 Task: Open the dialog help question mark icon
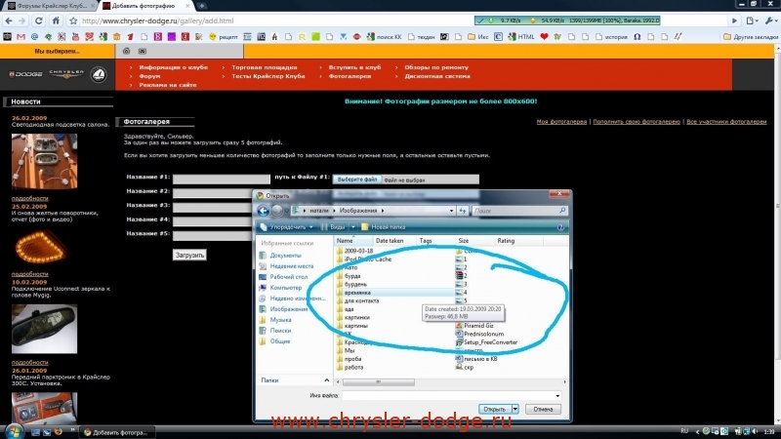[x=560, y=227]
